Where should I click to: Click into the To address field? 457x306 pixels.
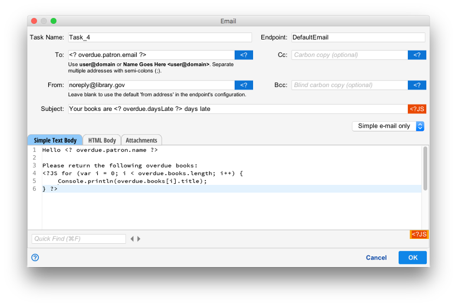point(151,55)
